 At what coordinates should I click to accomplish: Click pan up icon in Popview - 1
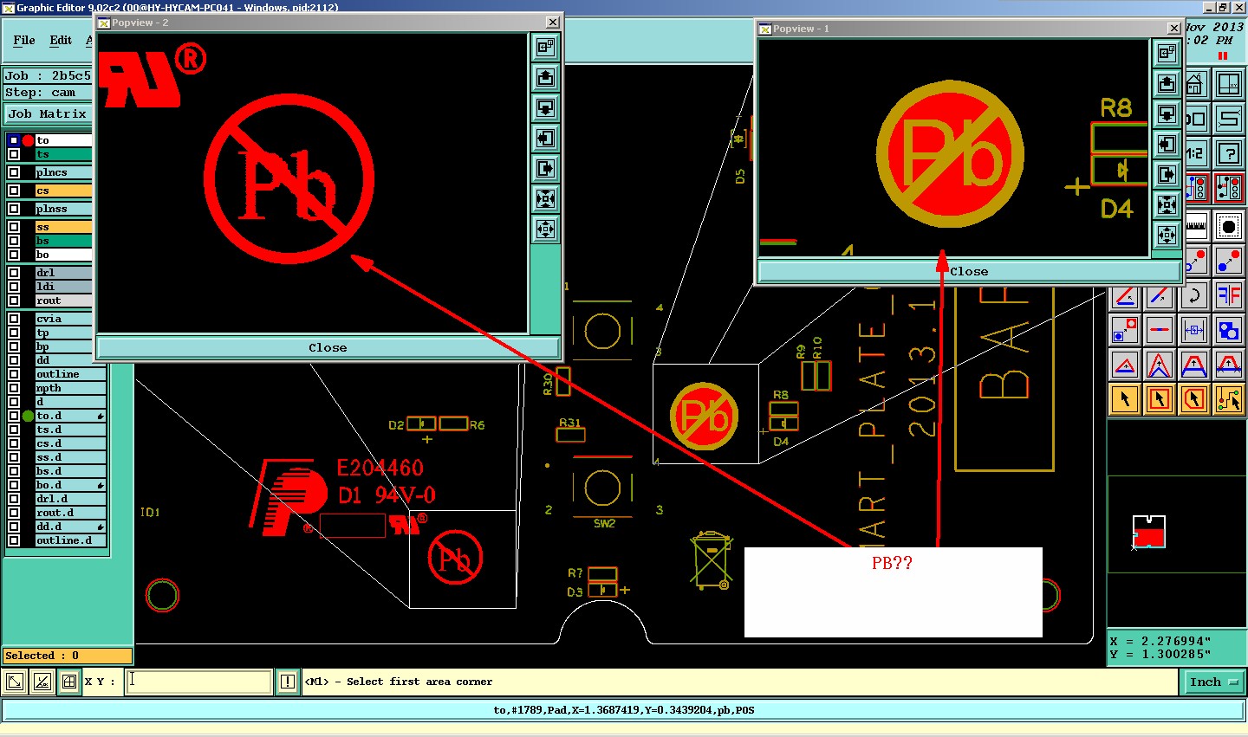(x=1167, y=84)
